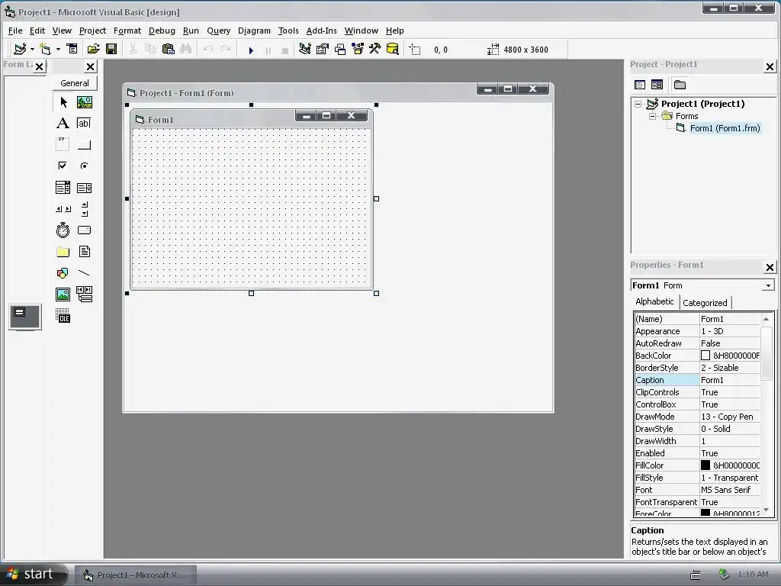Select the Pointer tool in toolbox

[x=63, y=102]
